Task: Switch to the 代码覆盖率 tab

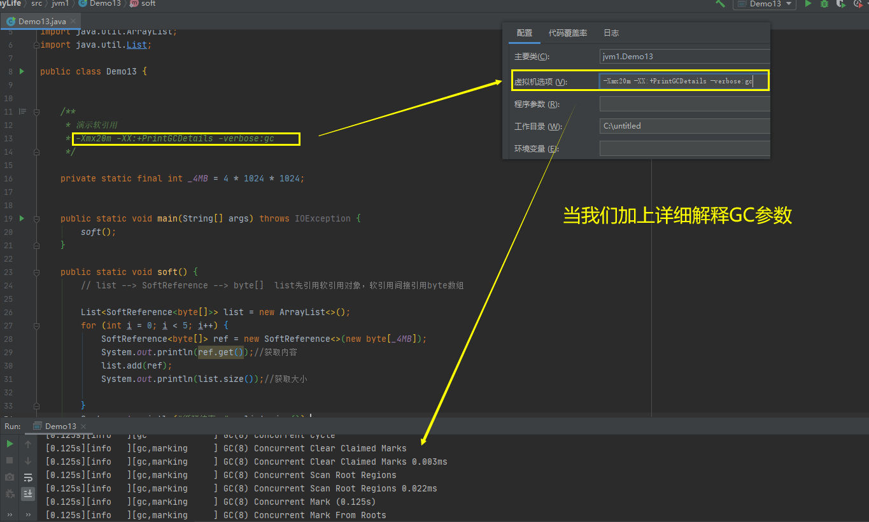Action: point(568,32)
